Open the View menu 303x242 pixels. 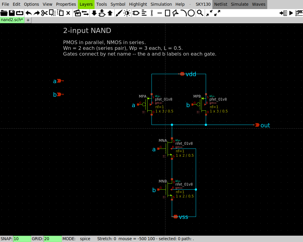(x=47, y=4)
